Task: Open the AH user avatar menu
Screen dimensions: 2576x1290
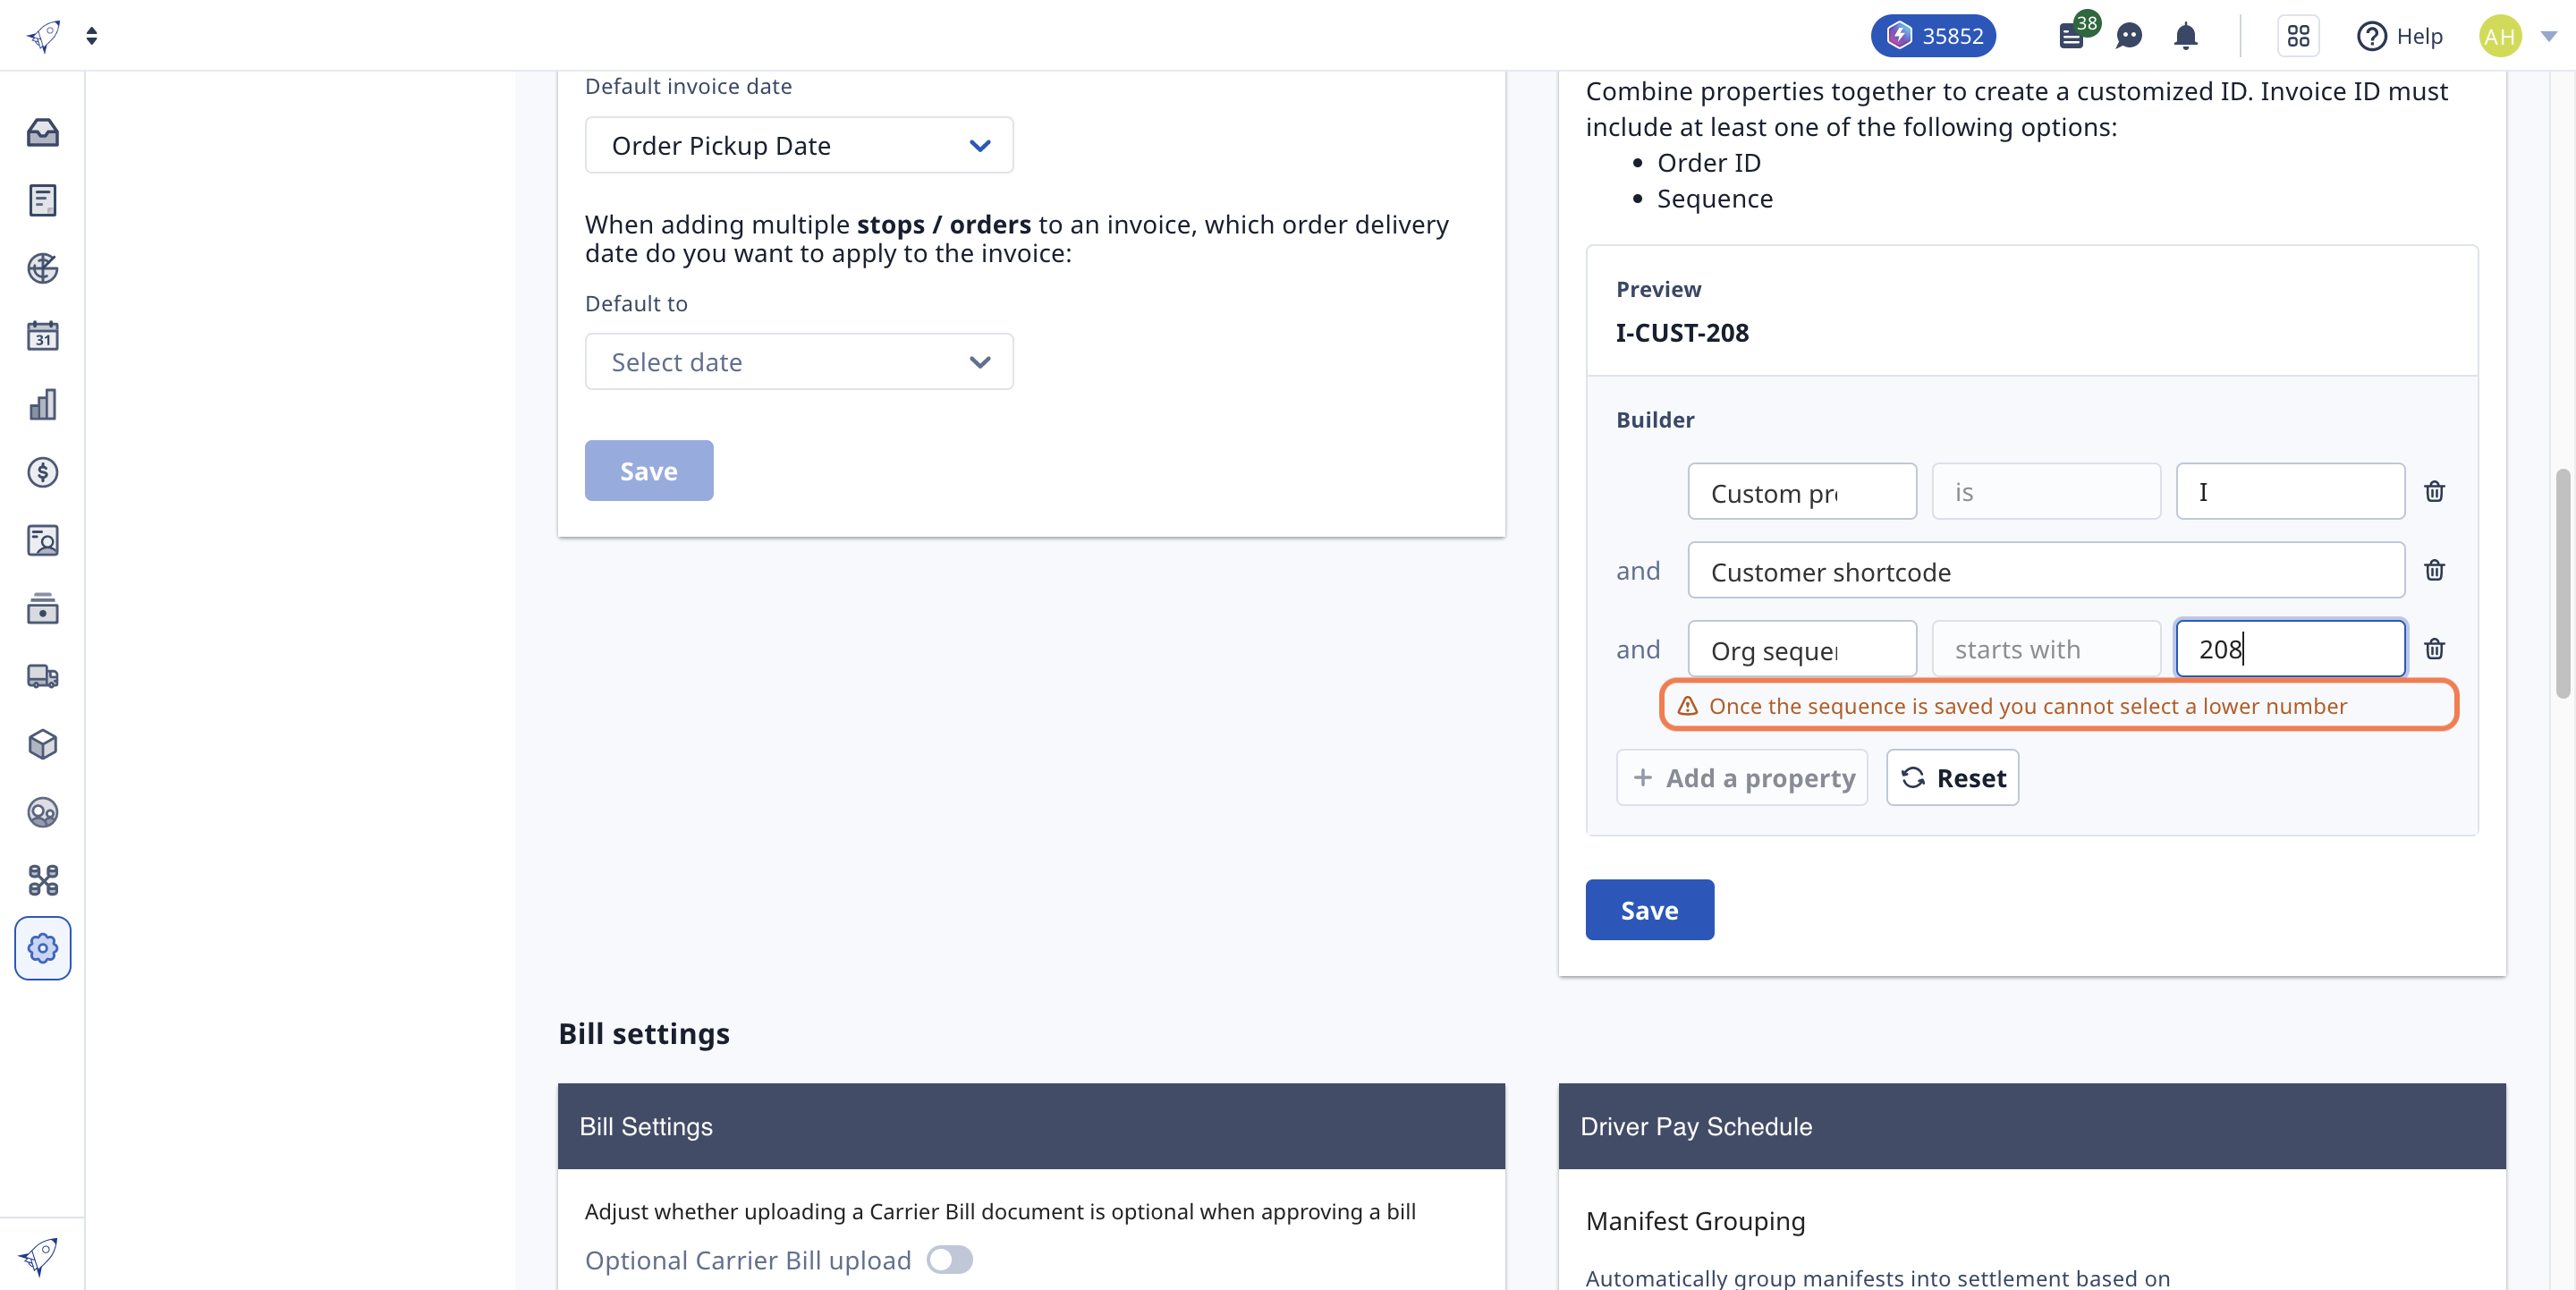Action: pyautogui.click(x=2500, y=36)
